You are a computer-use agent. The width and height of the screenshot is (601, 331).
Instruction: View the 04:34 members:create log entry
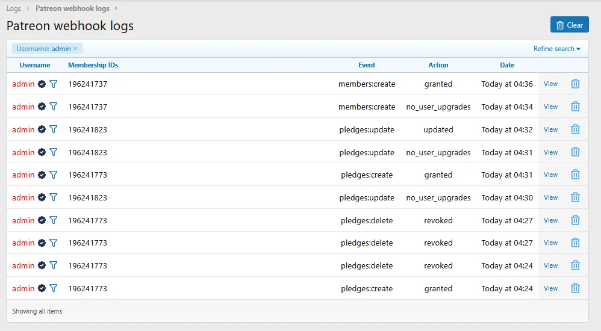pyautogui.click(x=550, y=107)
